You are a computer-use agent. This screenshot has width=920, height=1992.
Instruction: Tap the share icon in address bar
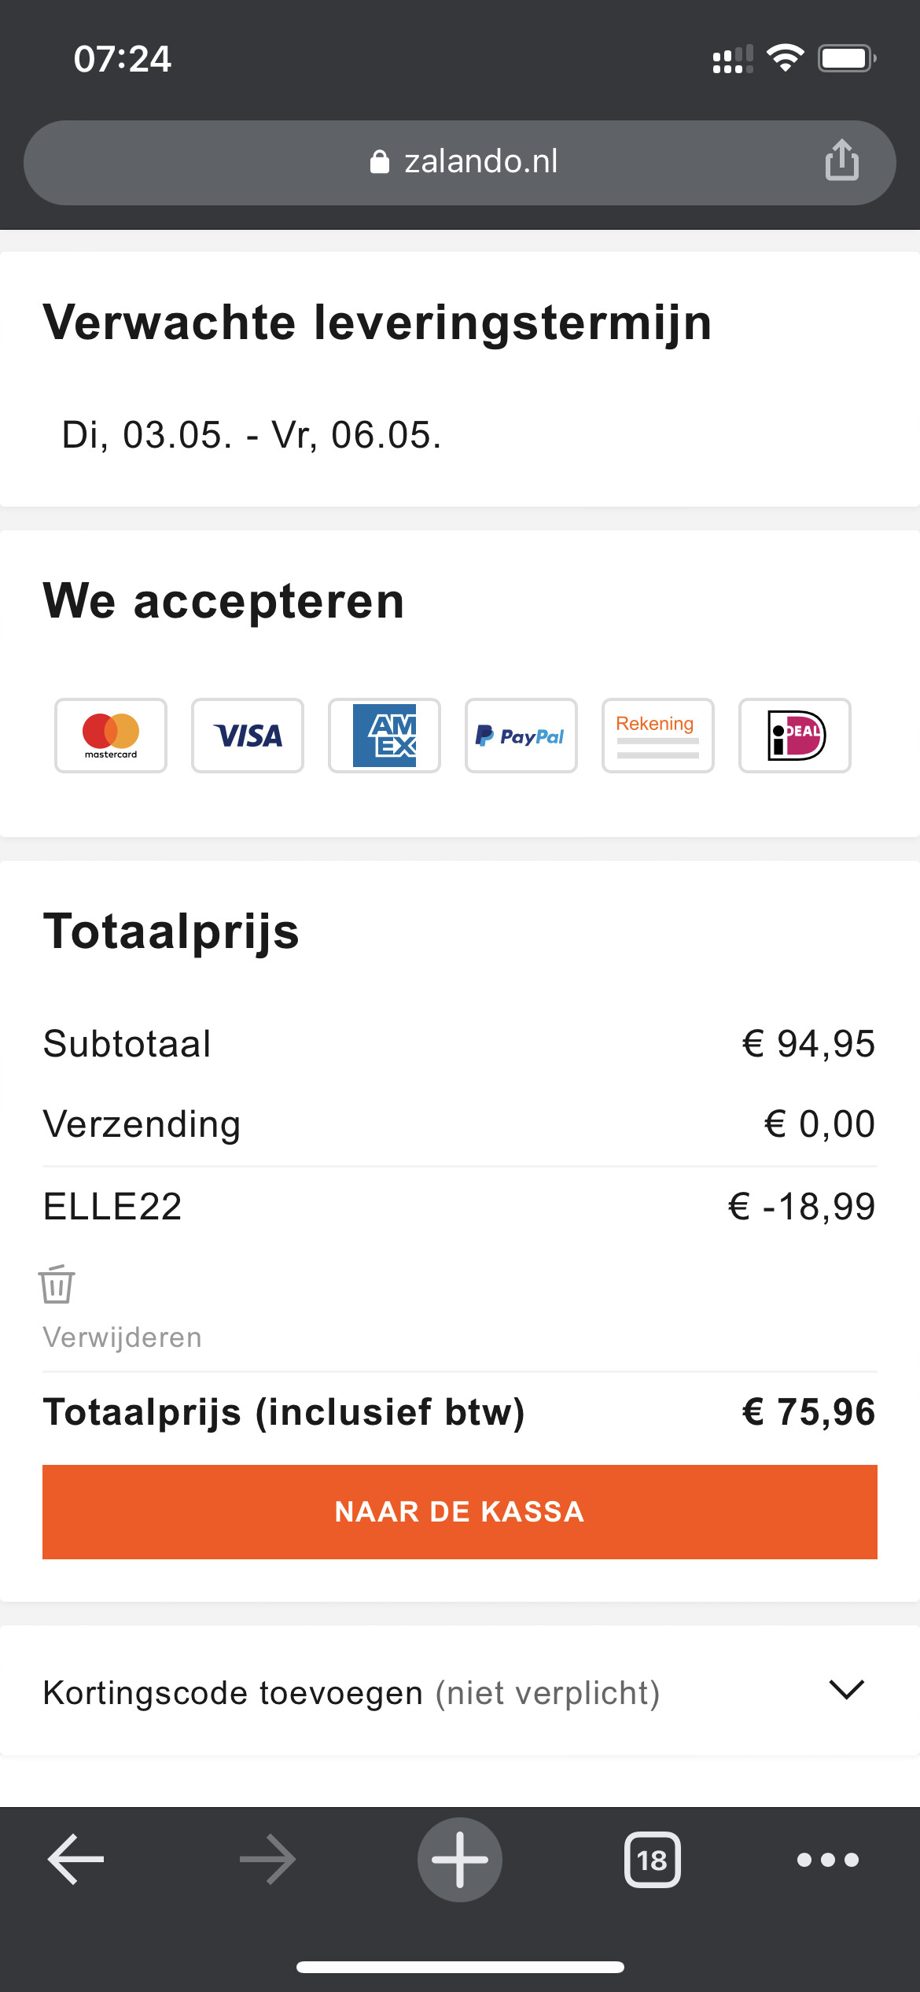841,160
